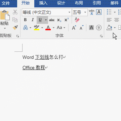Click the paragraph shading paint bucket

[109, 28]
